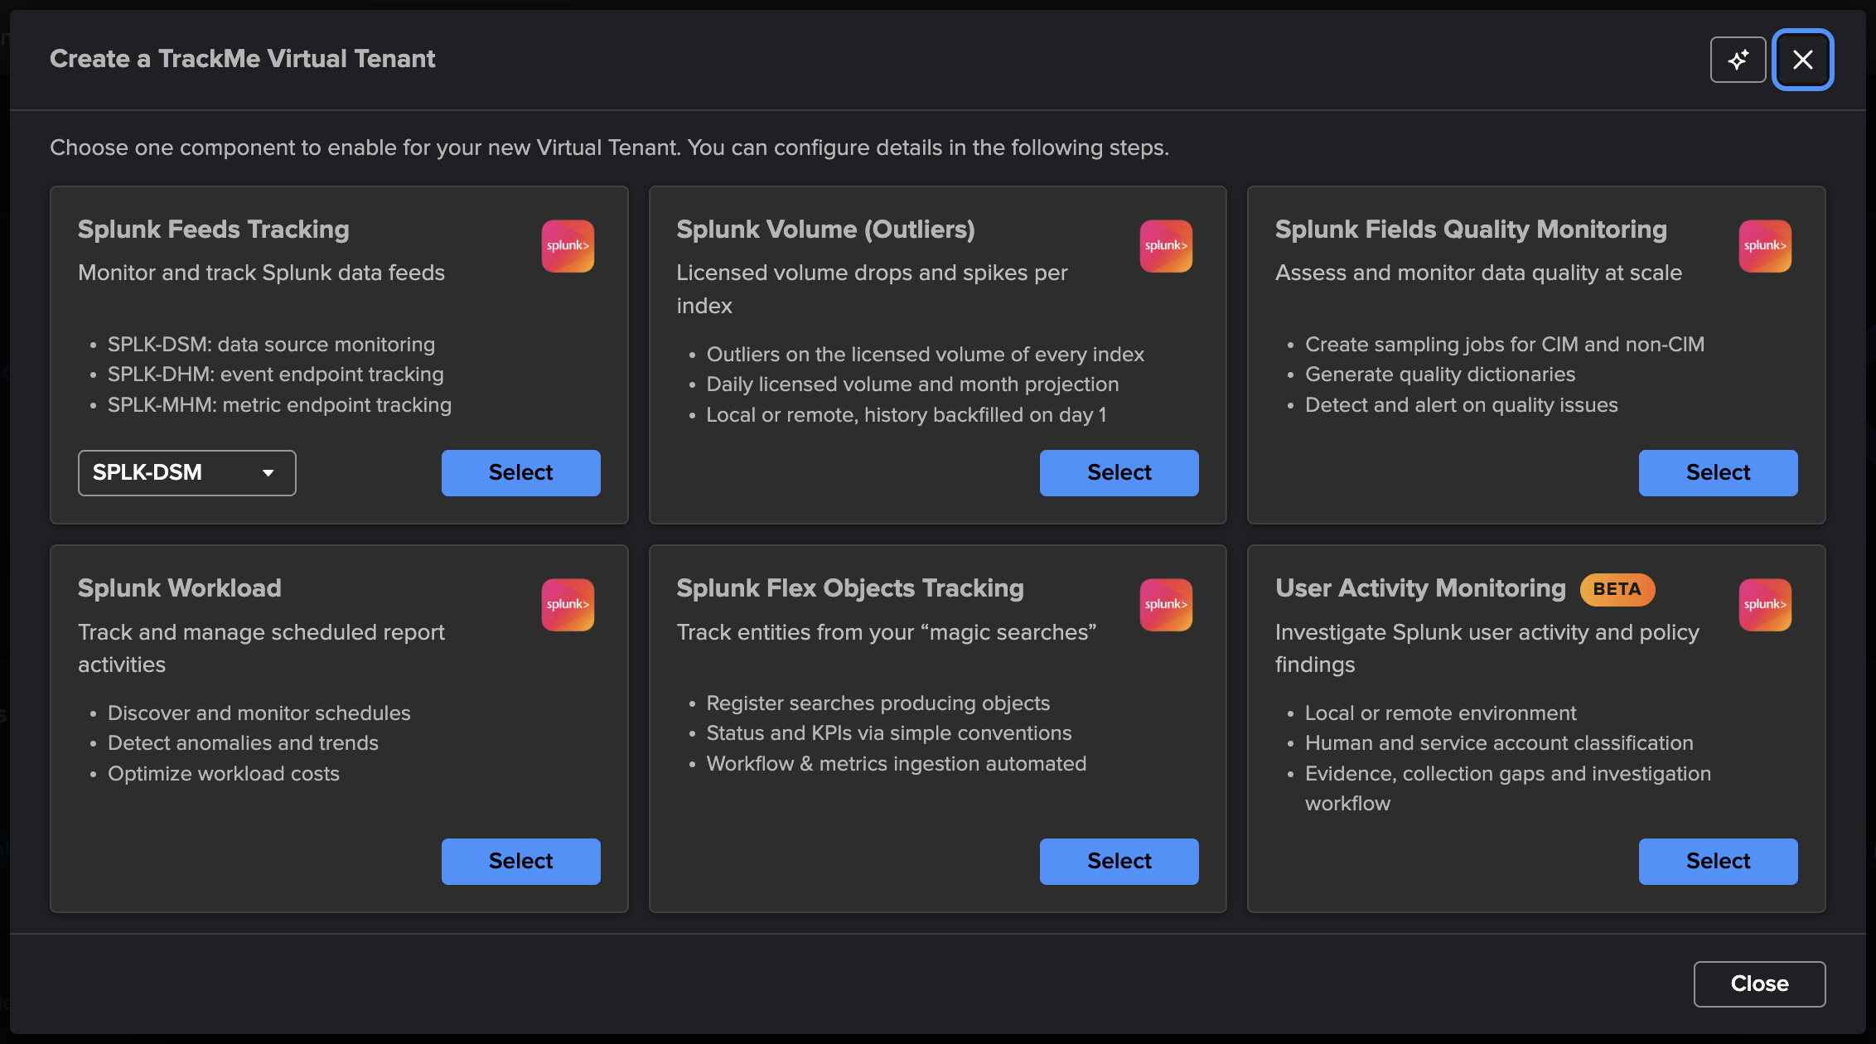The height and width of the screenshot is (1044, 1876).
Task: Click the 'Splunk Volume (Outliers)' card title
Action: click(x=825, y=230)
